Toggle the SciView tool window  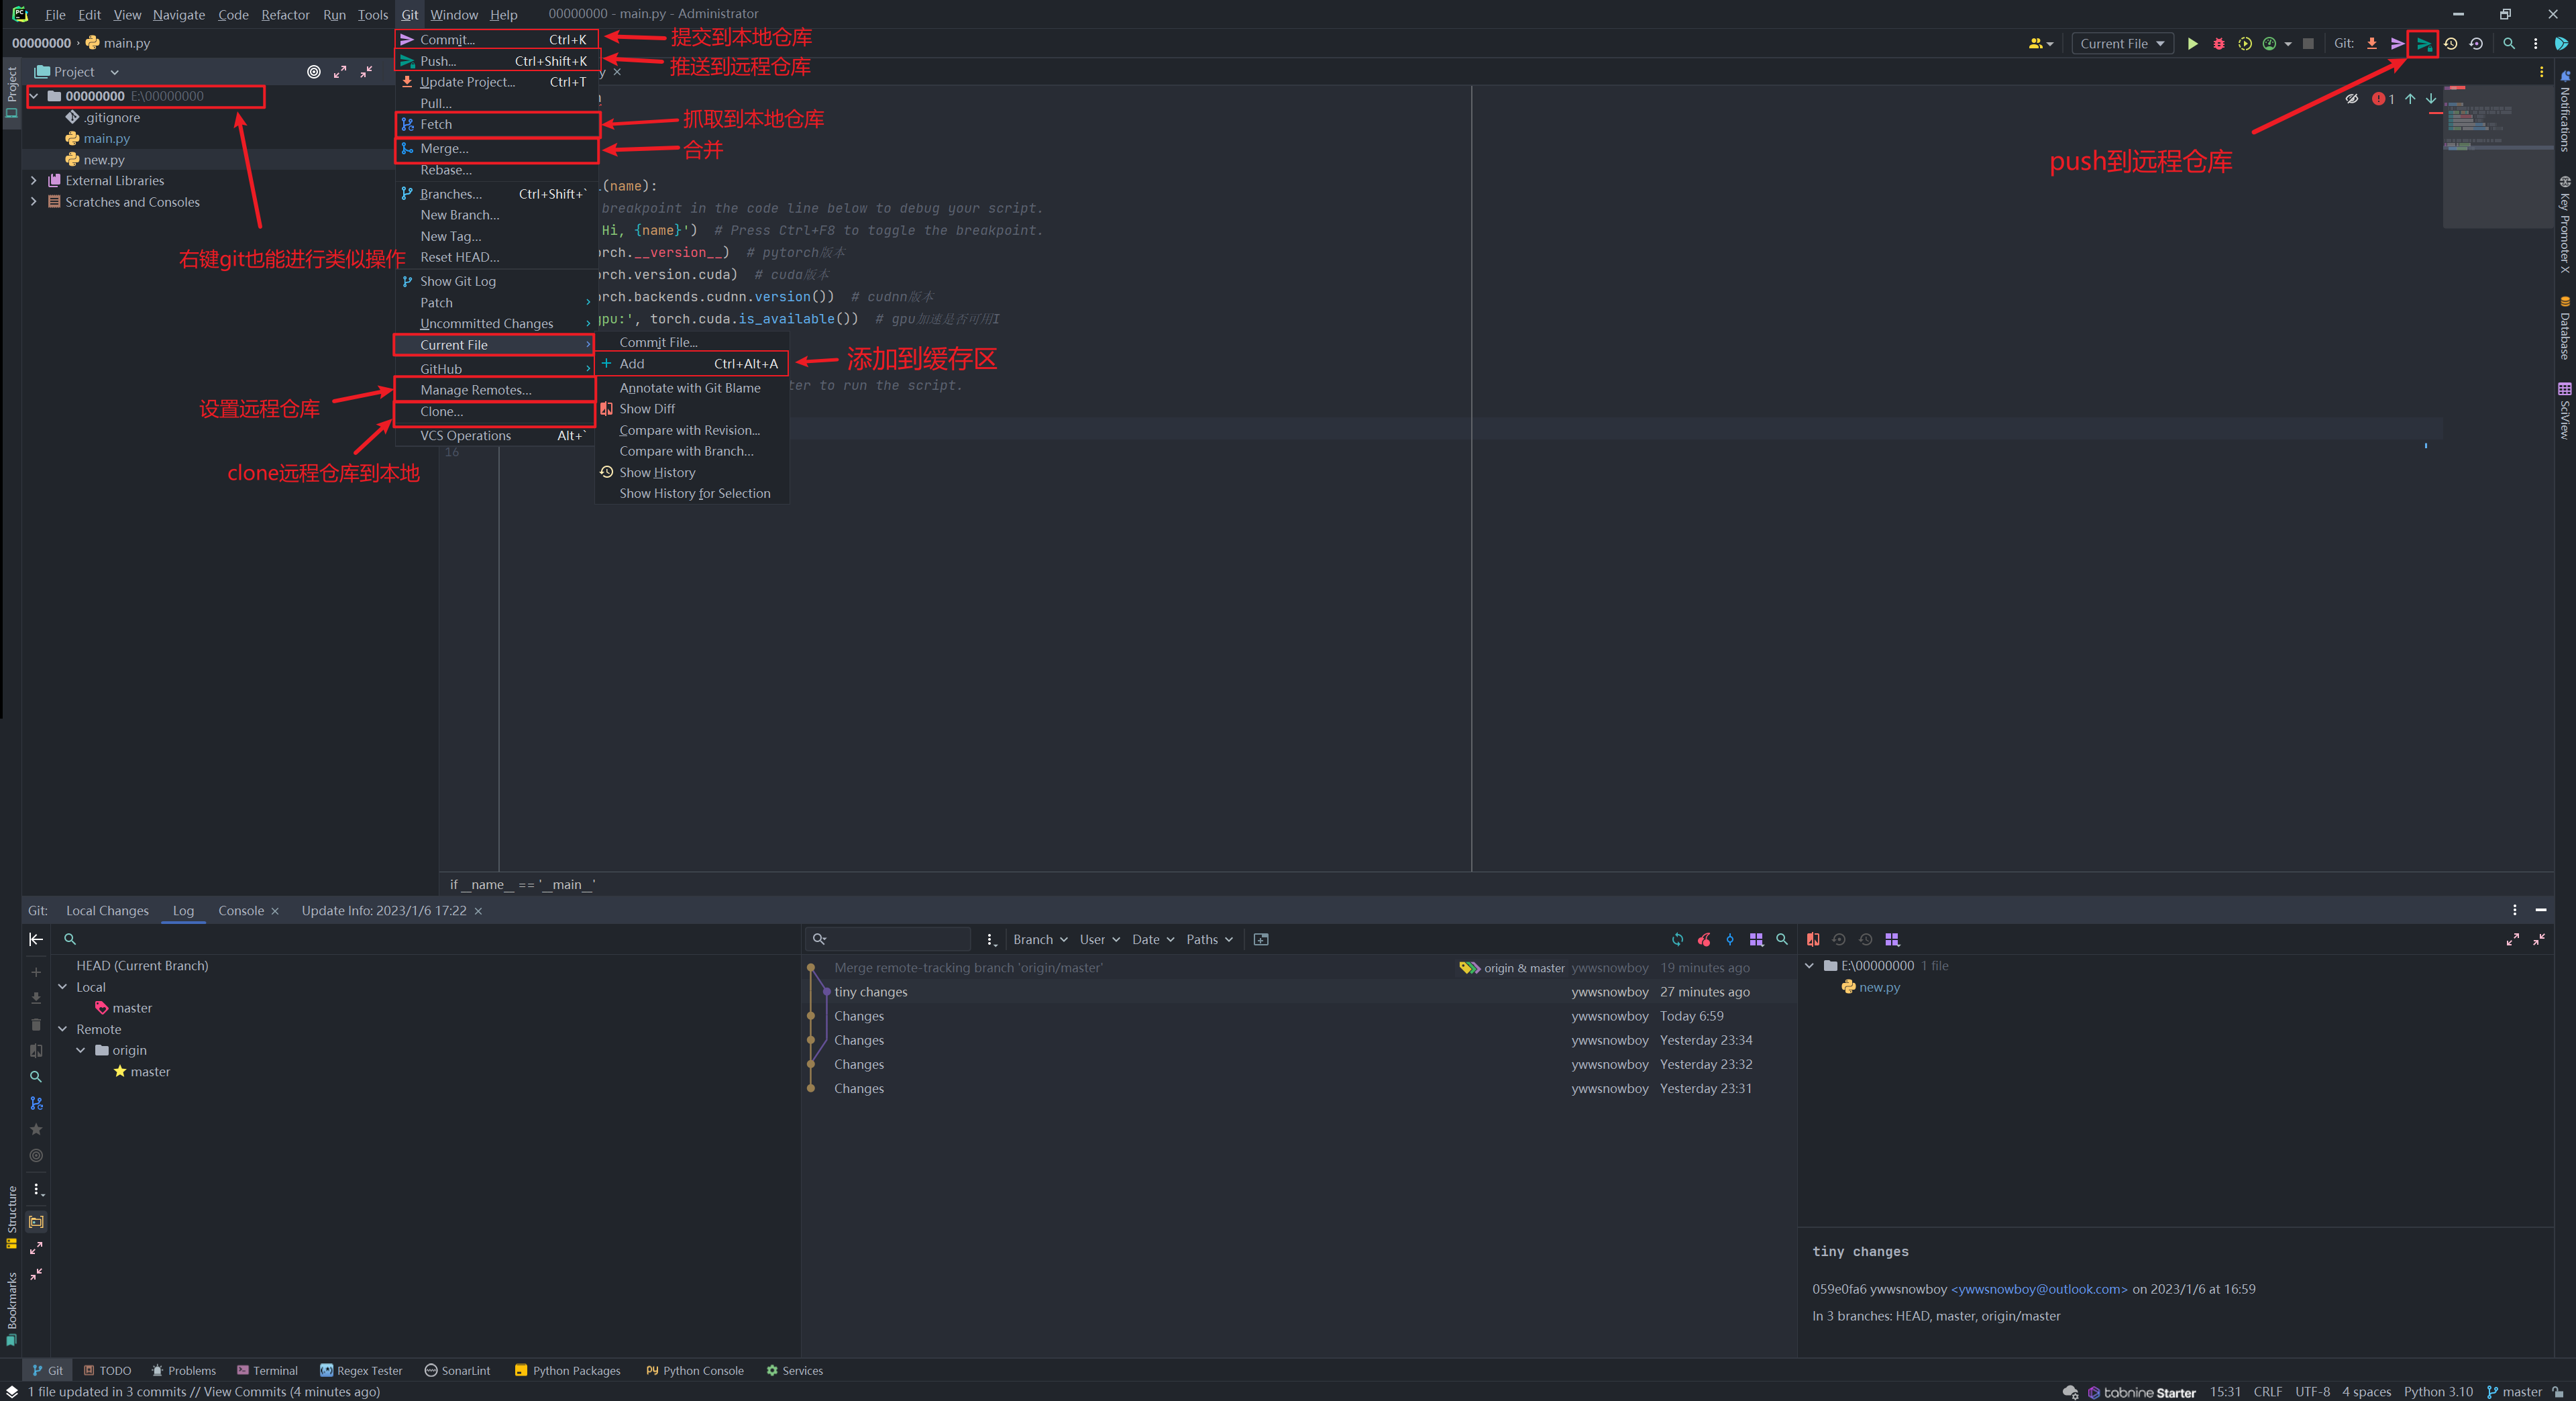[2565, 411]
